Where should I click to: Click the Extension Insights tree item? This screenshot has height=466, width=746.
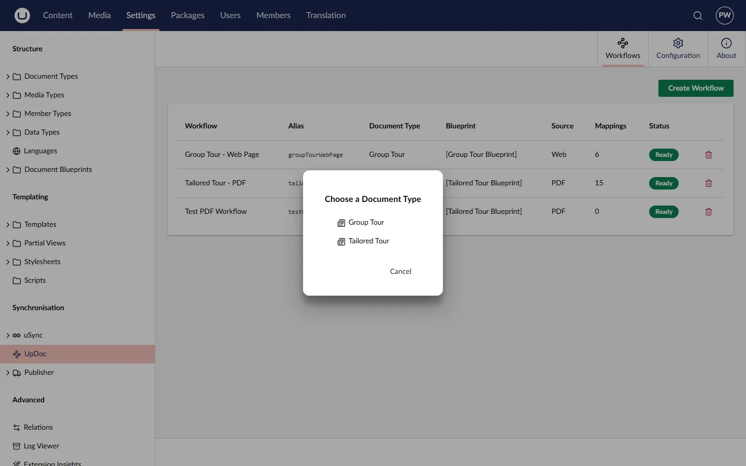(52, 463)
